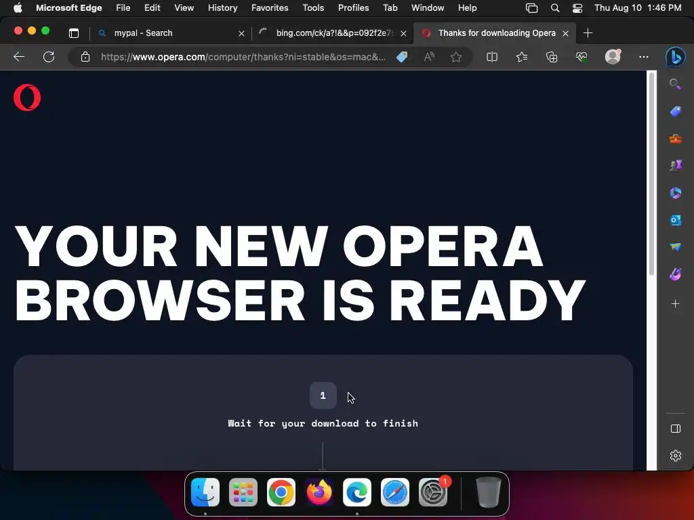Toggle the sidebar visibility button
694x520 pixels.
pos(676,429)
